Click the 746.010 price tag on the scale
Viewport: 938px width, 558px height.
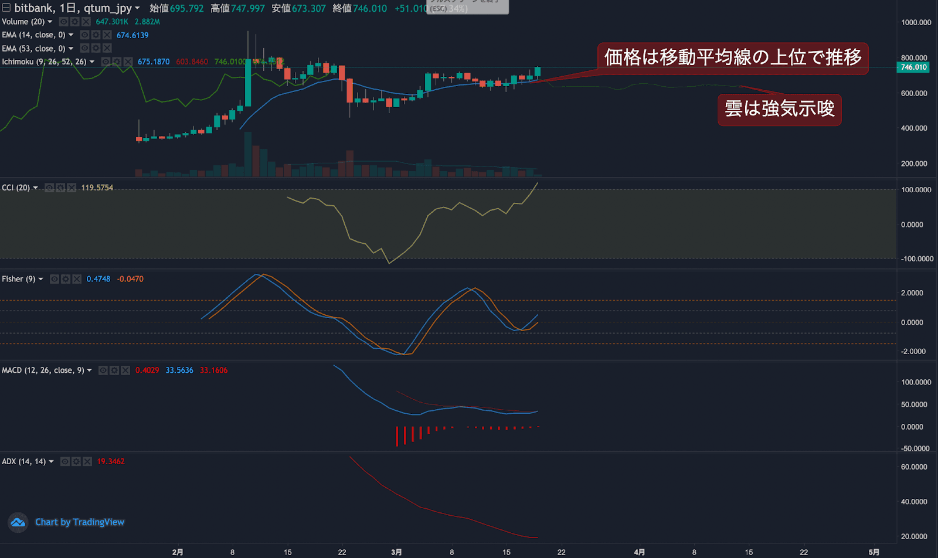pyautogui.click(x=913, y=67)
